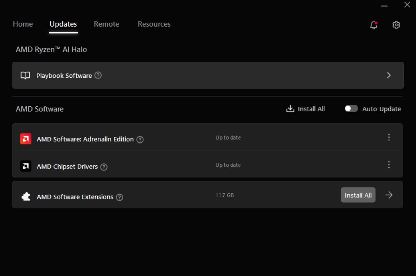This screenshot has width=416, height=276.
Task: Expand Playbook Software with the chevron arrow
Action: click(x=389, y=75)
